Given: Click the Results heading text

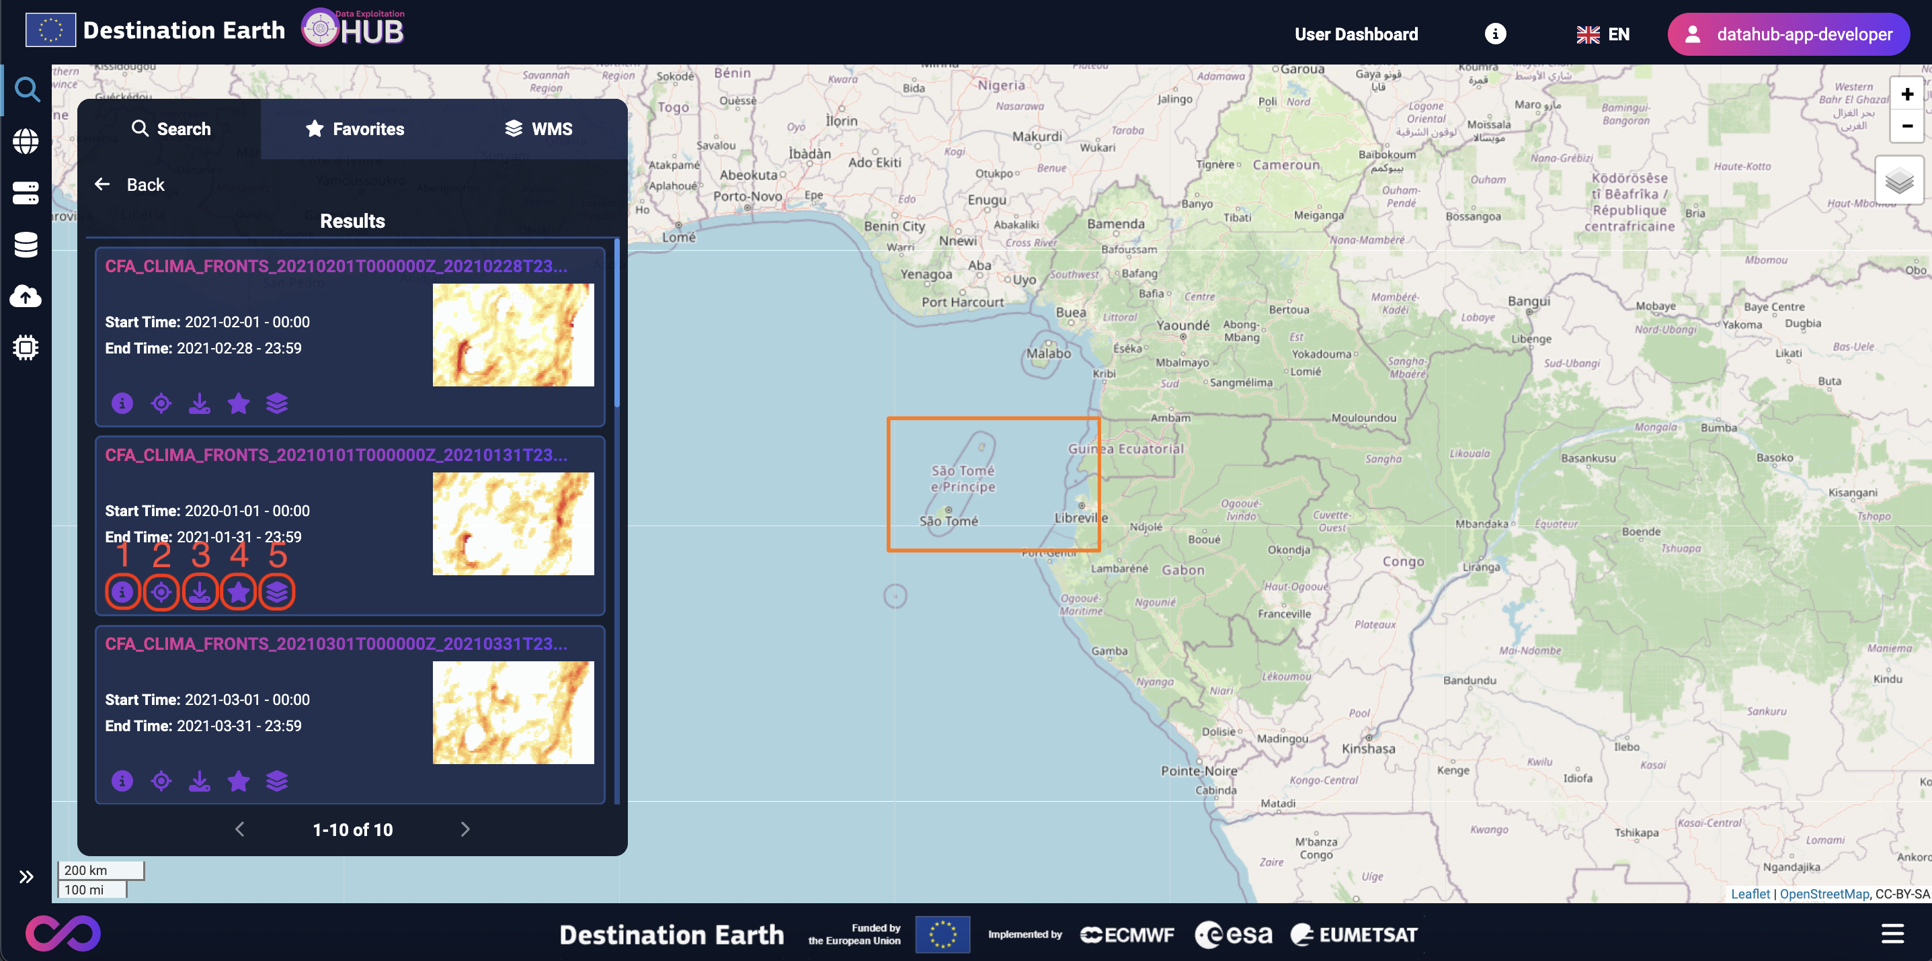Looking at the screenshot, I should (x=352, y=221).
